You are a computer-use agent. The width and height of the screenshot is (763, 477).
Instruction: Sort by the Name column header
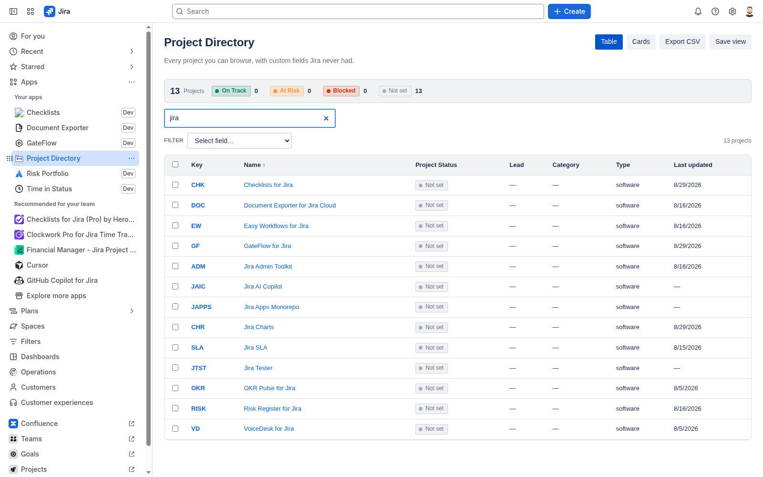[x=254, y=165]
